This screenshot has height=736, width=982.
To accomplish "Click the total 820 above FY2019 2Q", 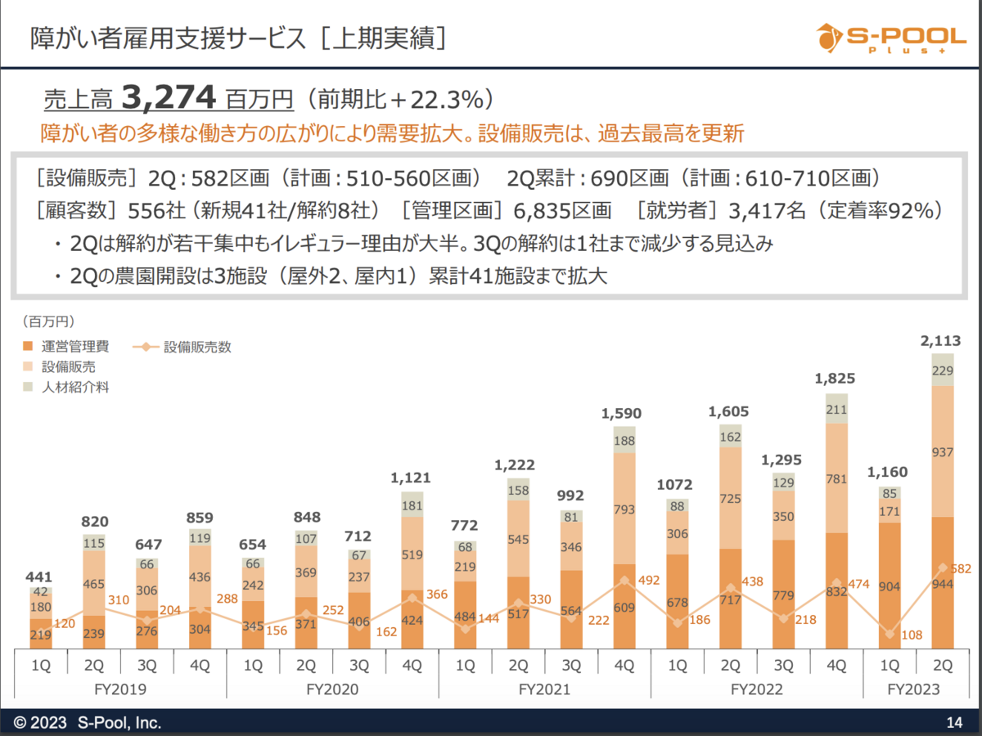I will point(94,522).
